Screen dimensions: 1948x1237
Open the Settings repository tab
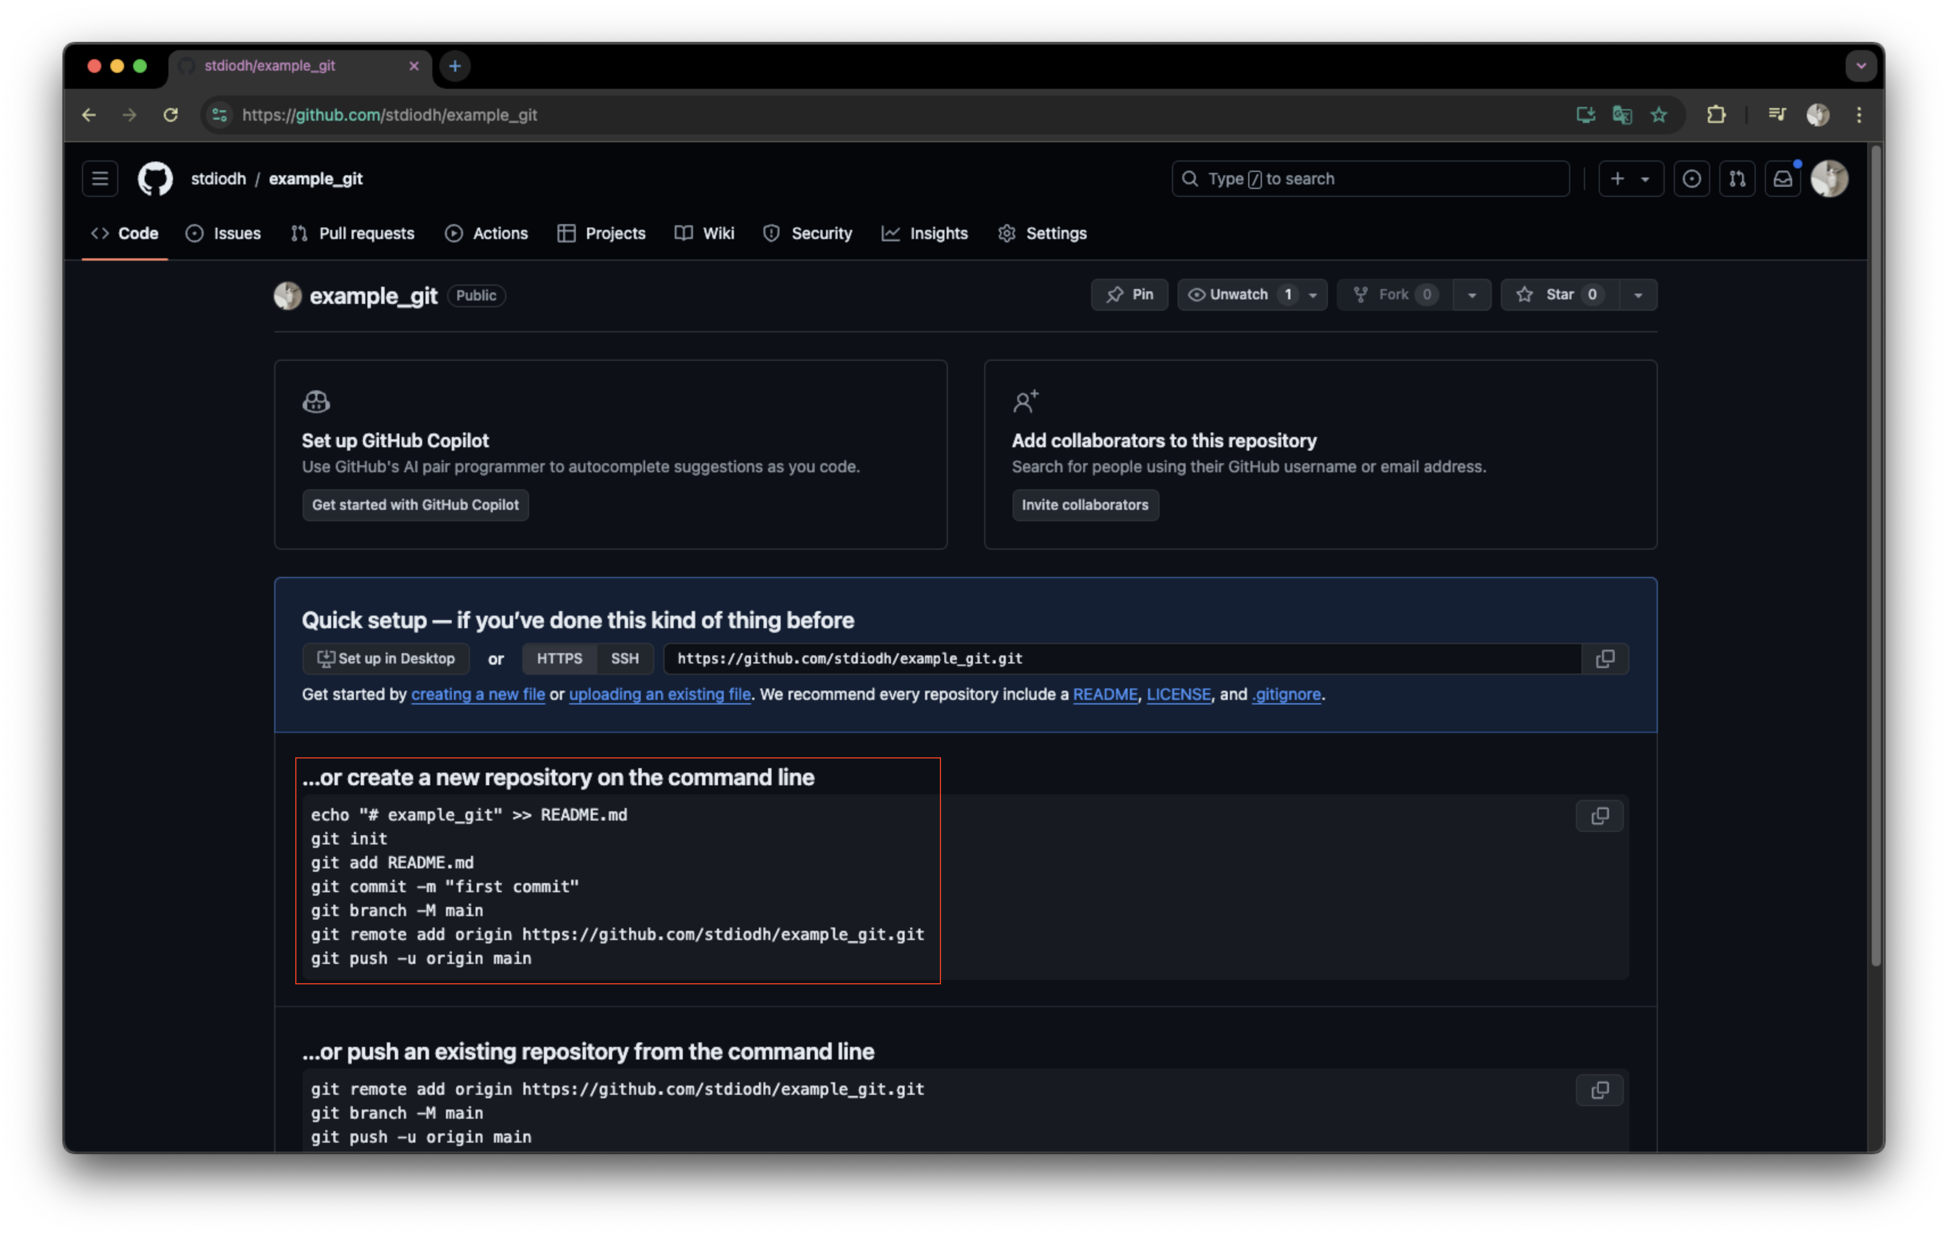click(x=1042, y=233)
